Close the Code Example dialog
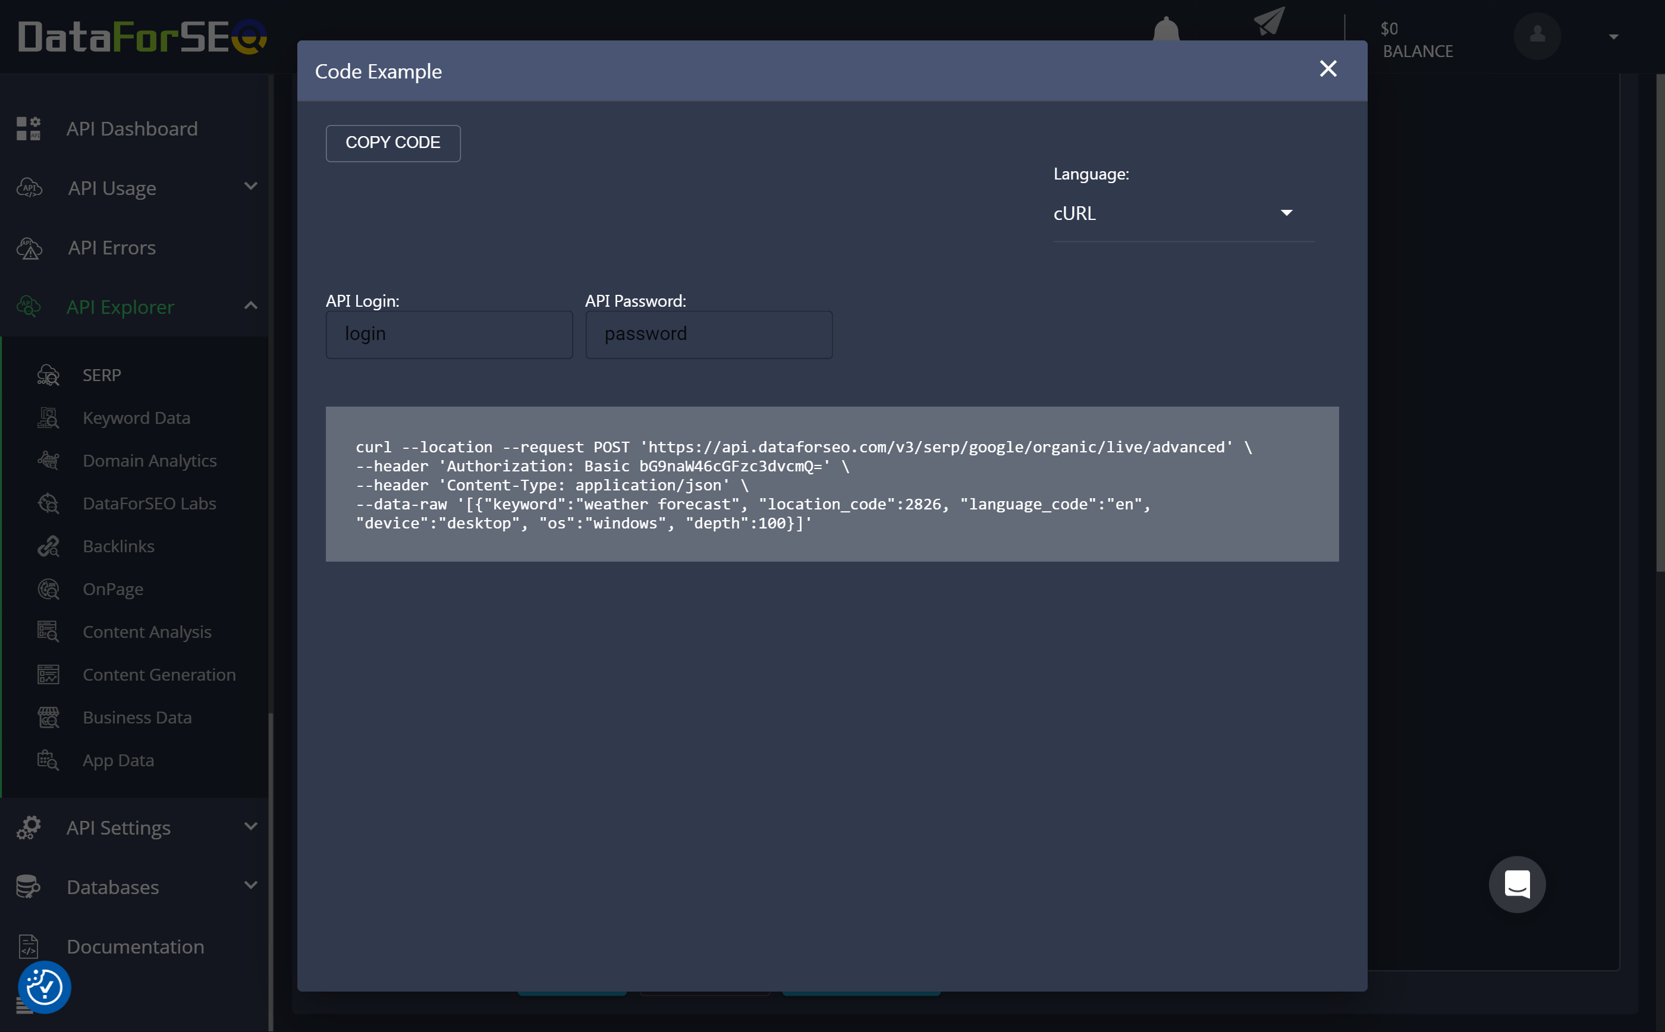Screen dimensions: 1665x1032 click(1327, 69)
